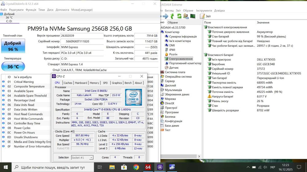Open CrystalDiskInfo Функція menu

[x=31, y=10]
